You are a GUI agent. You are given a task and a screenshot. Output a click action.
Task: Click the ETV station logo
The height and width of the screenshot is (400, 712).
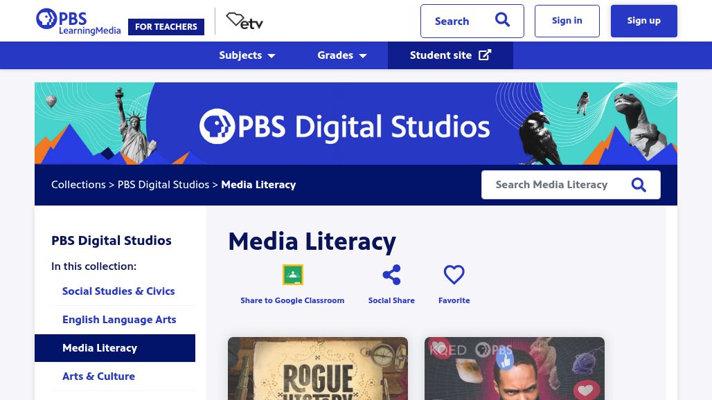click(x=244, y=21)
